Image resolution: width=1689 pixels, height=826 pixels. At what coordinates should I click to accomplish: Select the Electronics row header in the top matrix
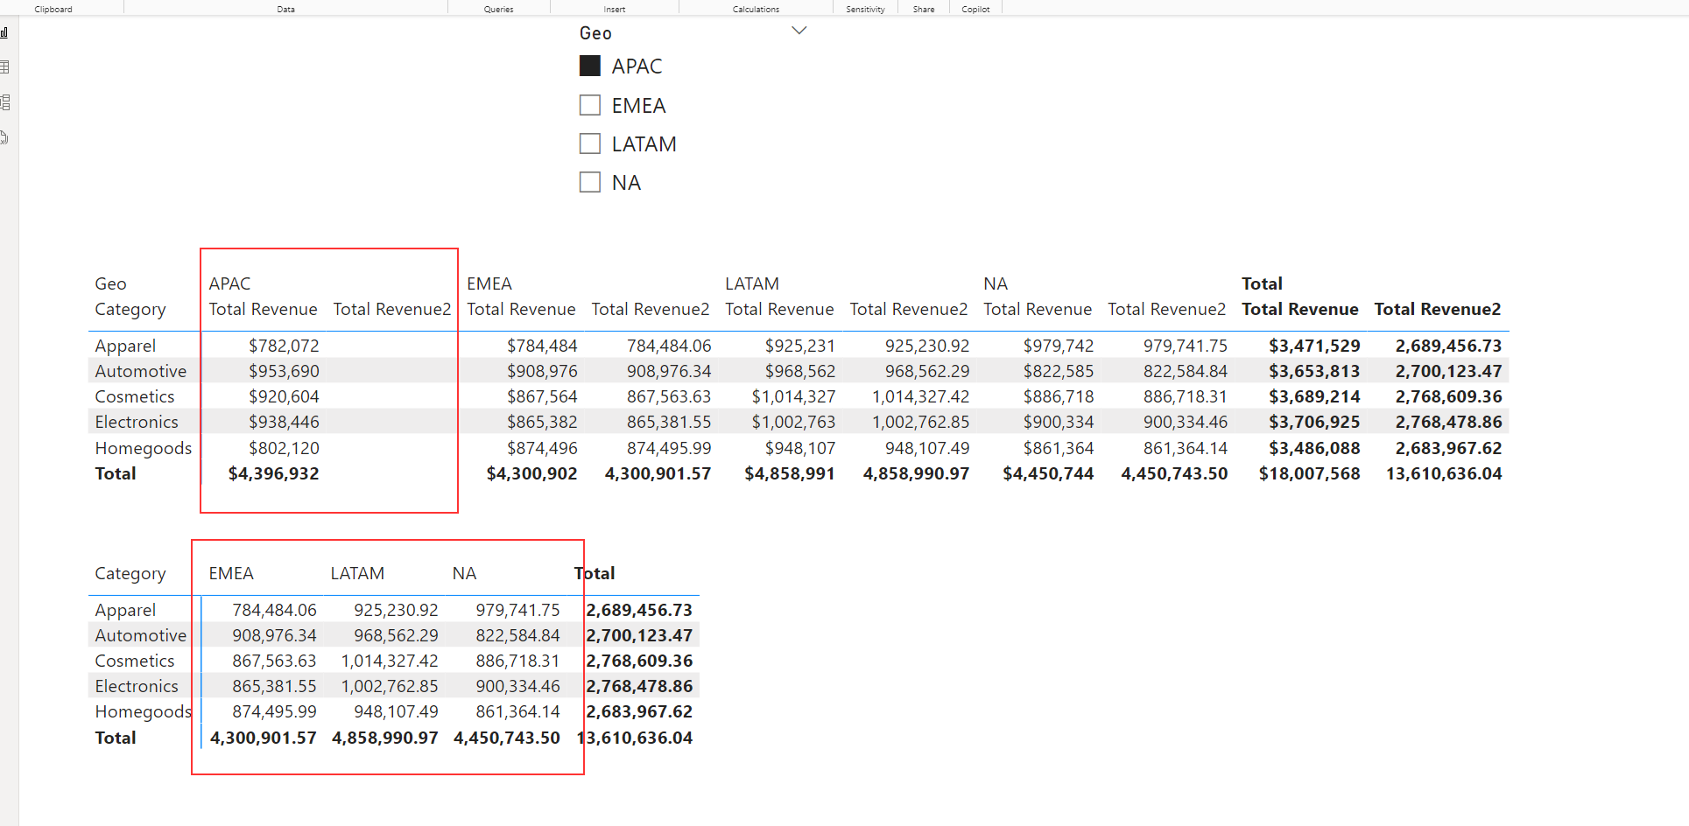137,422
